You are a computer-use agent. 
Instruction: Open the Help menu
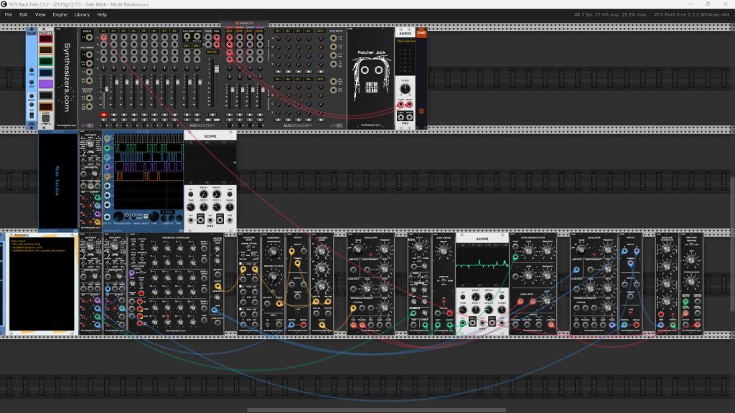(x=102, y=14)
